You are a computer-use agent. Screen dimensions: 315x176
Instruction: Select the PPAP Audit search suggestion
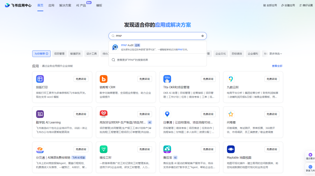pos(157,47)
